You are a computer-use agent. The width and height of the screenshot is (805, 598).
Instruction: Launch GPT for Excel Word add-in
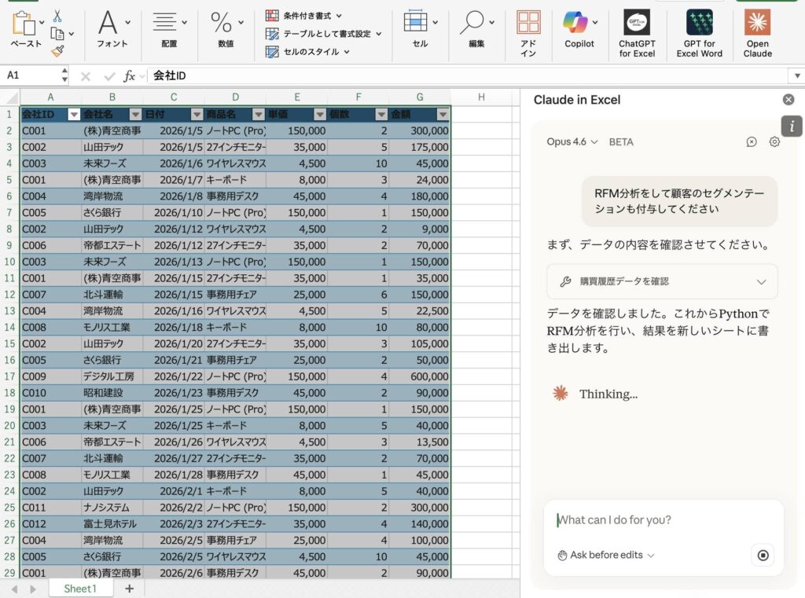[699, 23]
